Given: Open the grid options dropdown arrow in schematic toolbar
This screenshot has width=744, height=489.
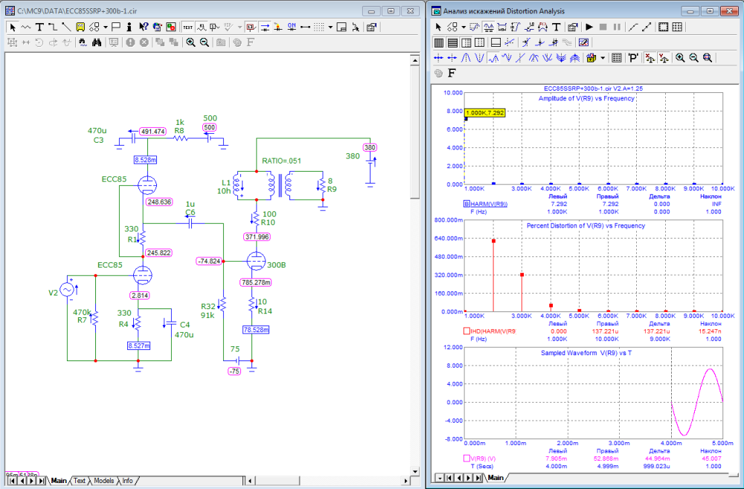Looking at the screenshot, I should 330,26.
